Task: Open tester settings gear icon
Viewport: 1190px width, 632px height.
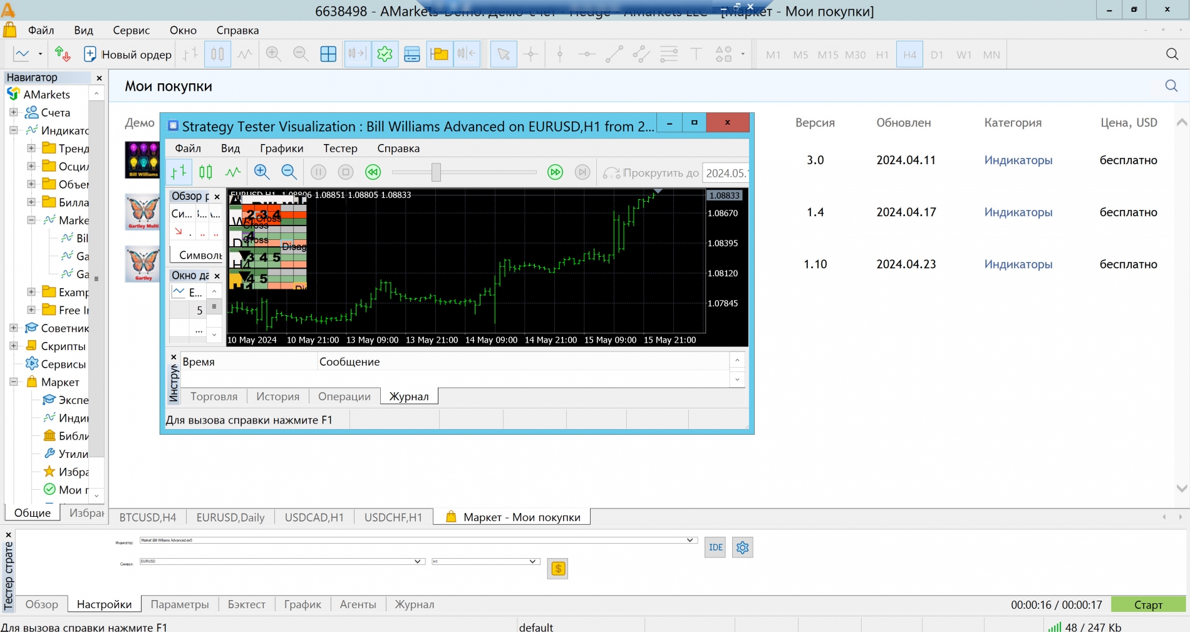Action: (x=742, y=547)
